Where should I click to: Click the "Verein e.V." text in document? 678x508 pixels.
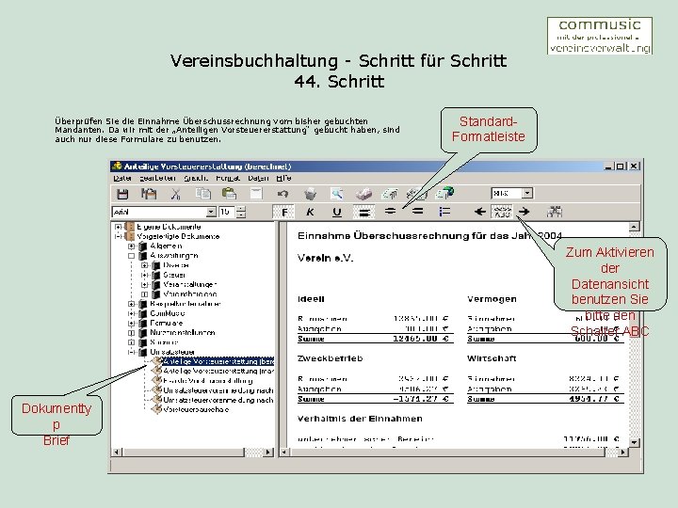325,259
